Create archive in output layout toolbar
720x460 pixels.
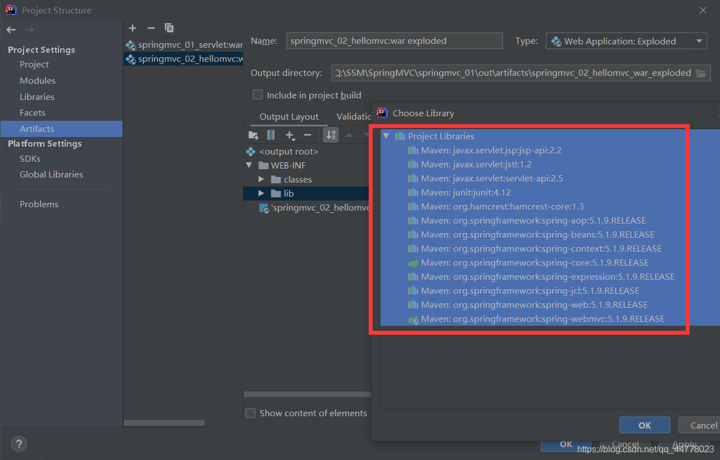pyautogui.click(x=271, y=135)
